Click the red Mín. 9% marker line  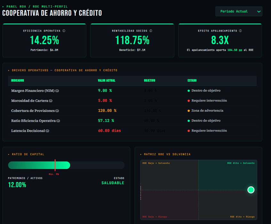55,165
